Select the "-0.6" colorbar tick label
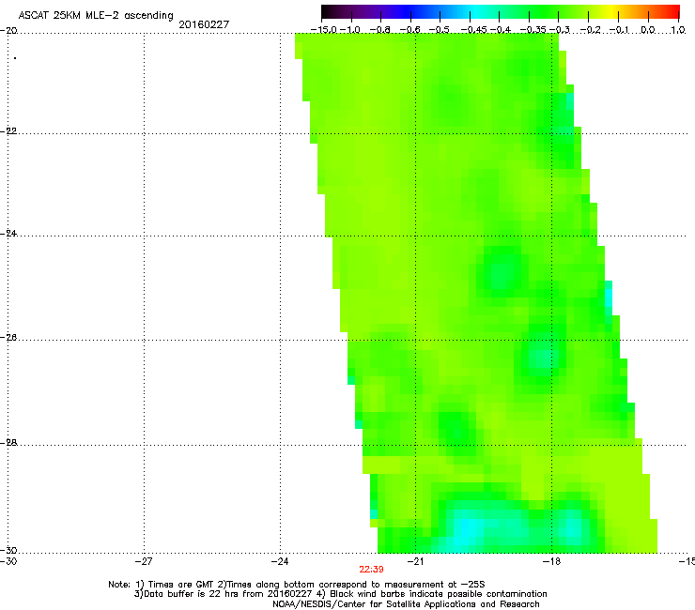 410,30
